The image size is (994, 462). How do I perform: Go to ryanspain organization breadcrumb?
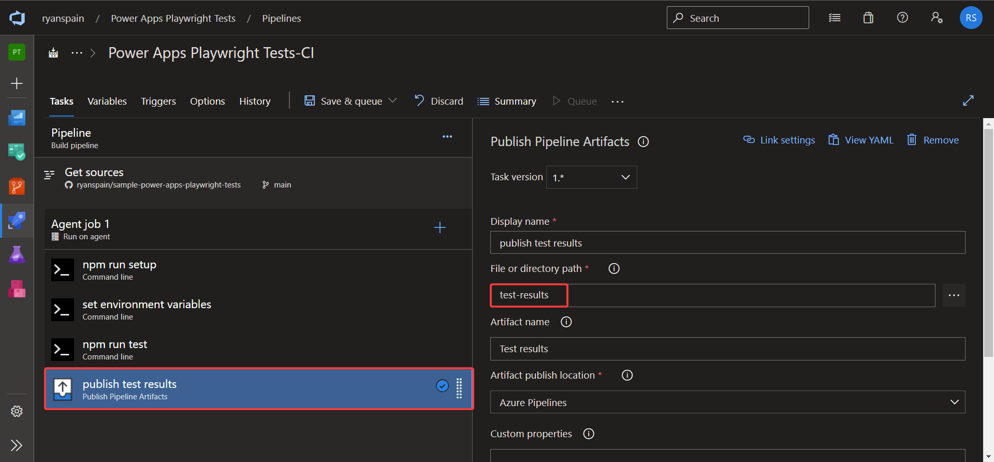click(63, 18)
